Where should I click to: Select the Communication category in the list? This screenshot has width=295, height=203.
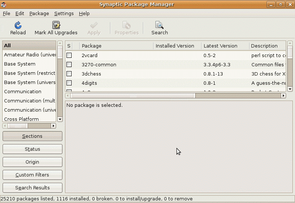pos(23,92)
